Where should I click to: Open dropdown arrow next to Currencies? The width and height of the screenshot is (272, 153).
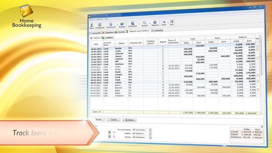[x=117, y=25]
